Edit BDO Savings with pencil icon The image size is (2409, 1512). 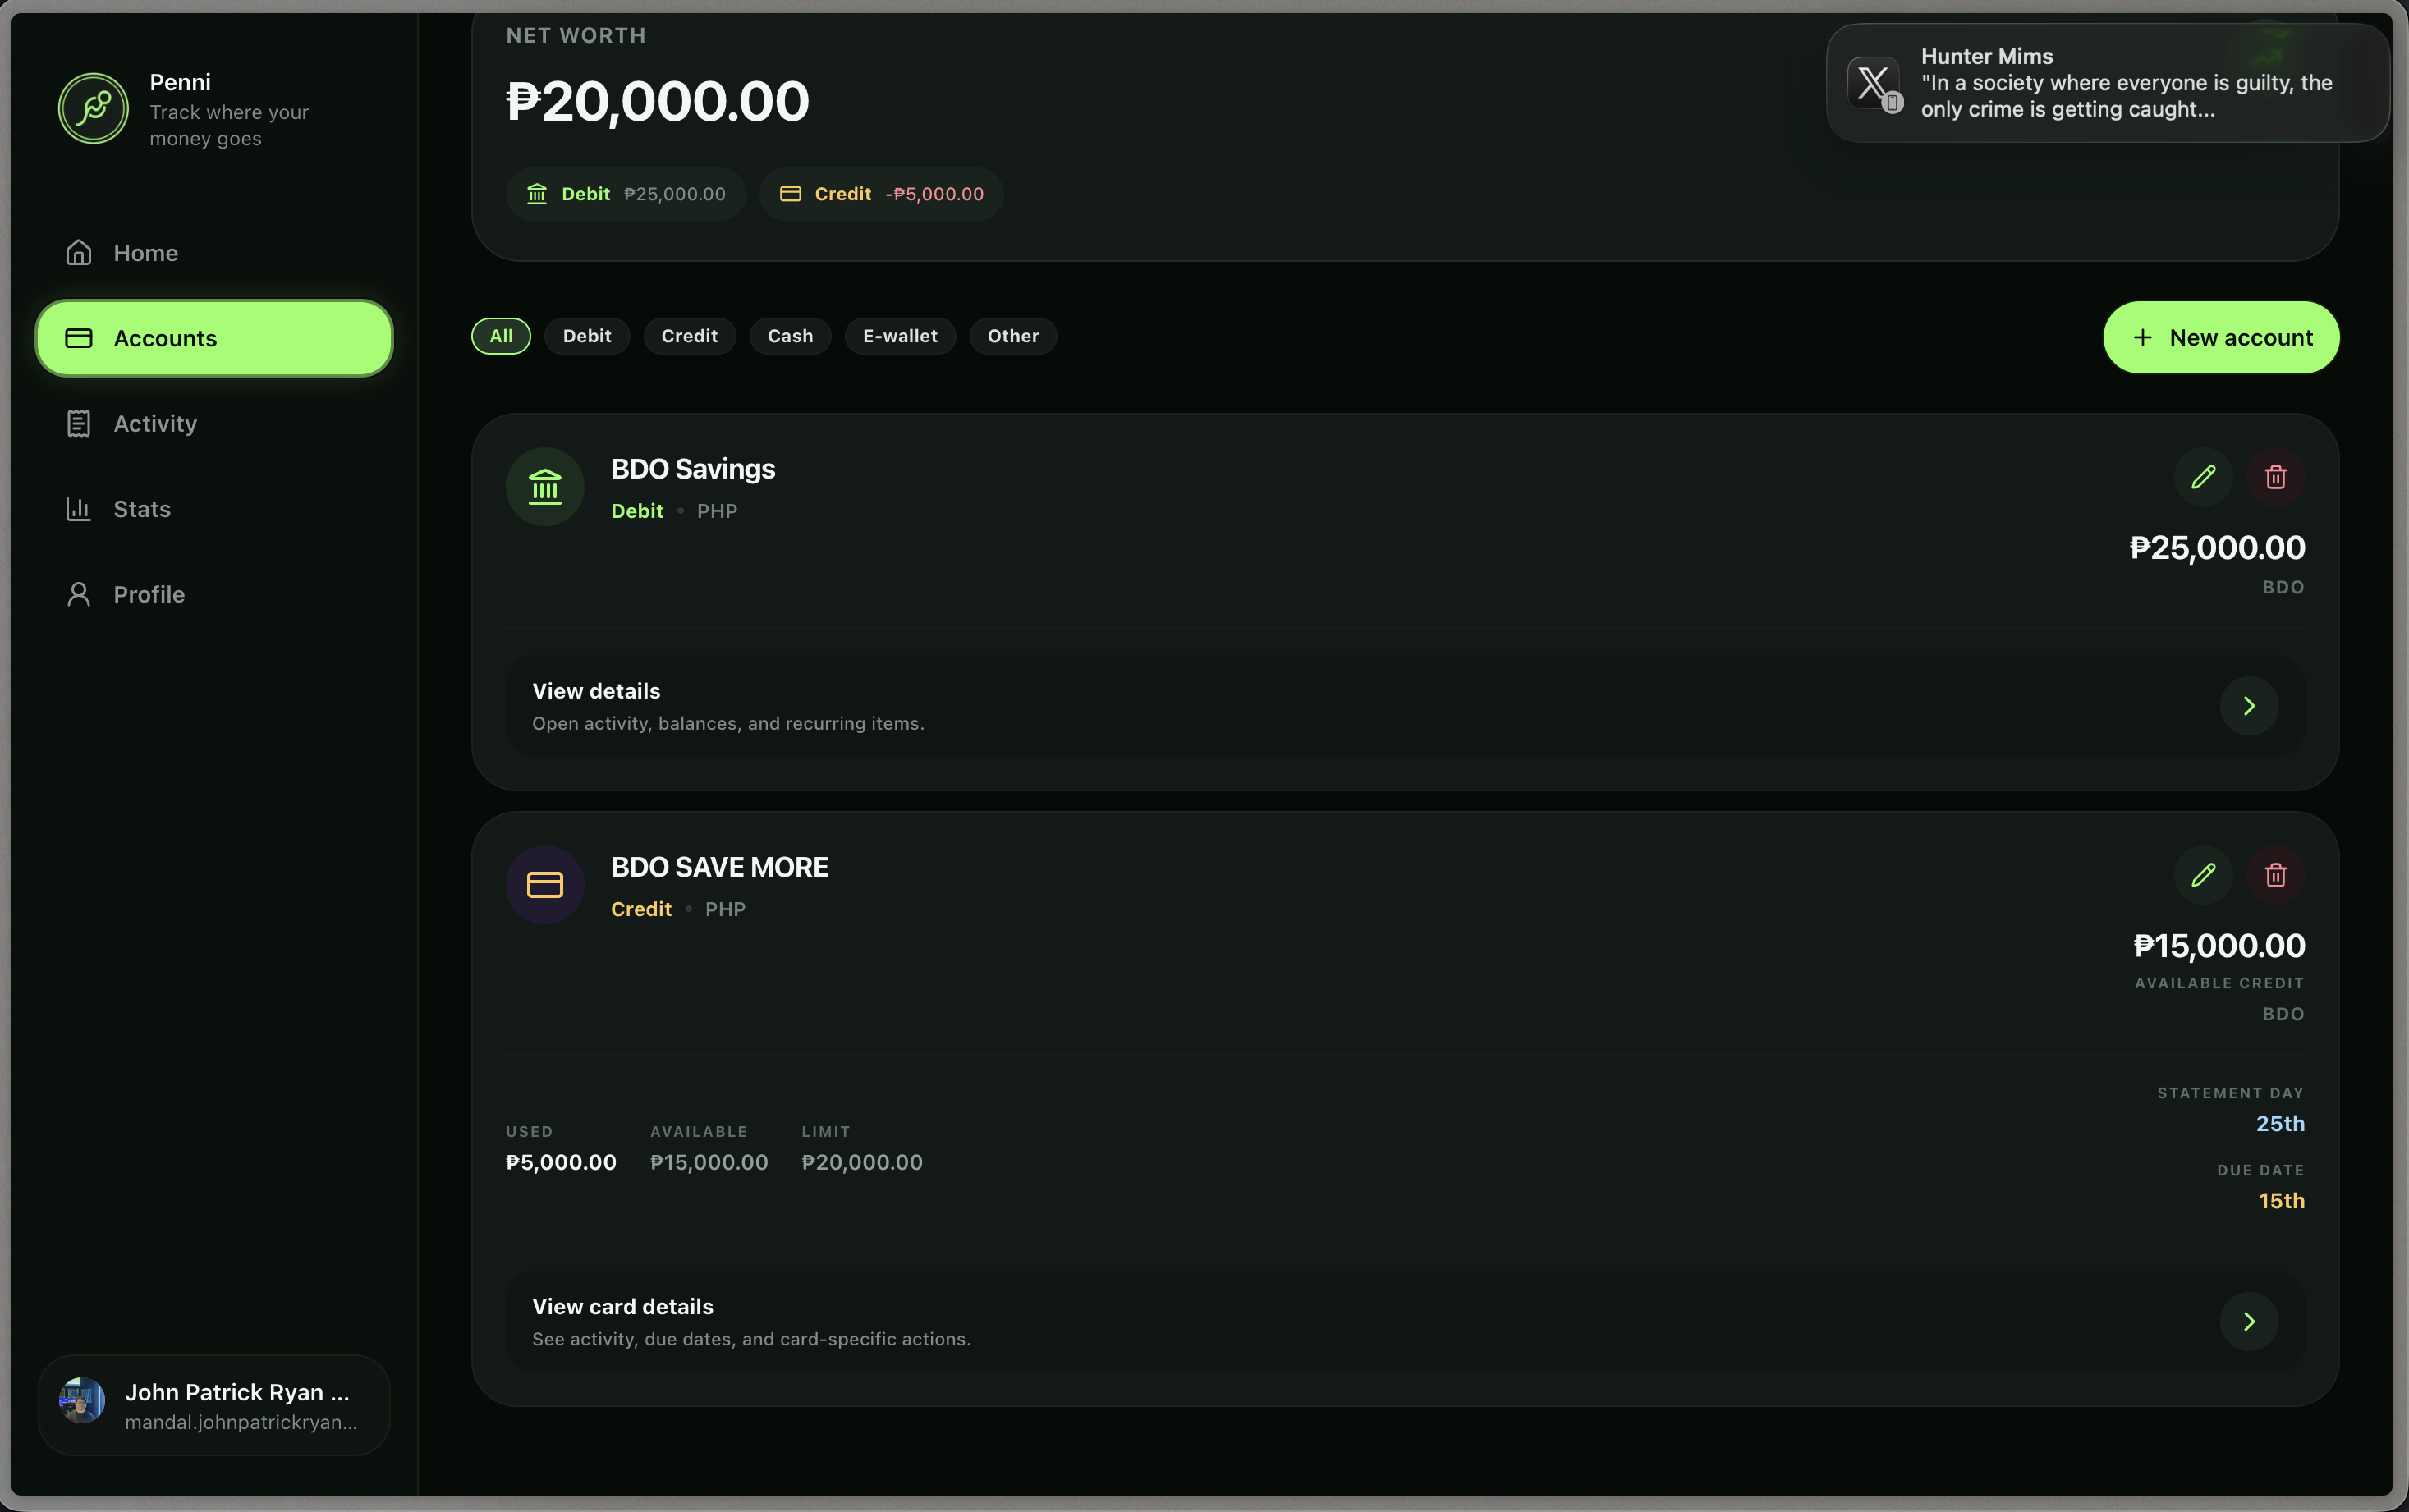coord(2203,477)
